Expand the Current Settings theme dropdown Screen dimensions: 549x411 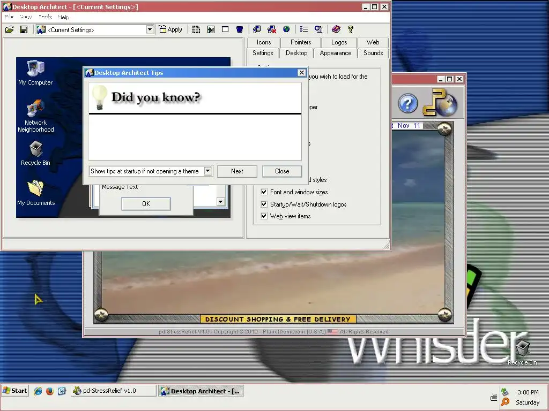pyautogui.click(x=150, y=29)
